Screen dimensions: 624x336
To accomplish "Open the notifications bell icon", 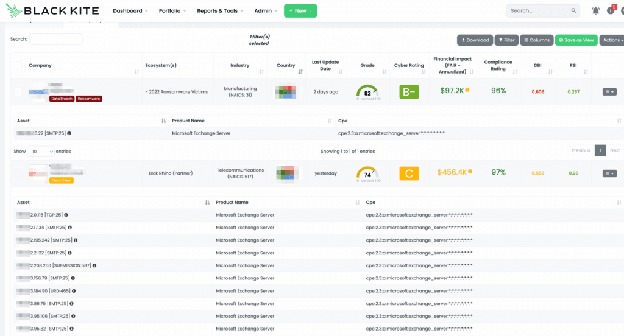I will (595, 10).
